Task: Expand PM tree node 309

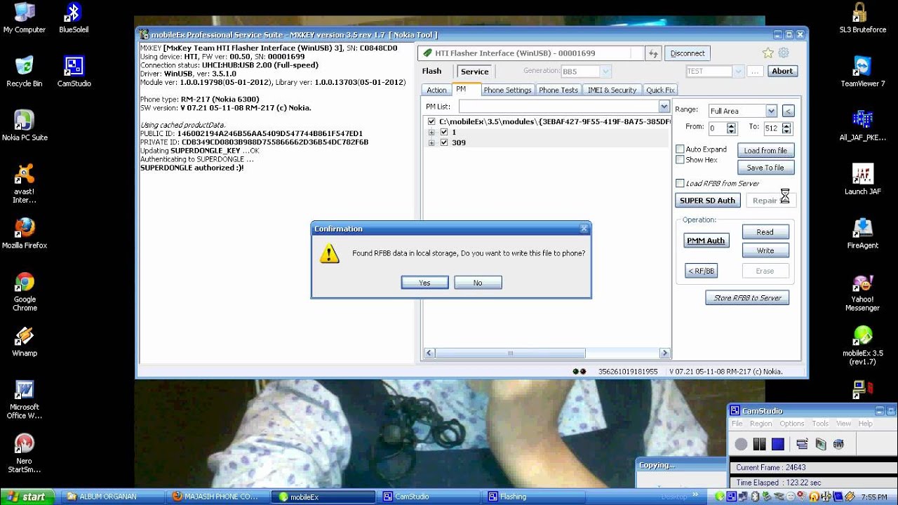Action: [x=431, y=142]
